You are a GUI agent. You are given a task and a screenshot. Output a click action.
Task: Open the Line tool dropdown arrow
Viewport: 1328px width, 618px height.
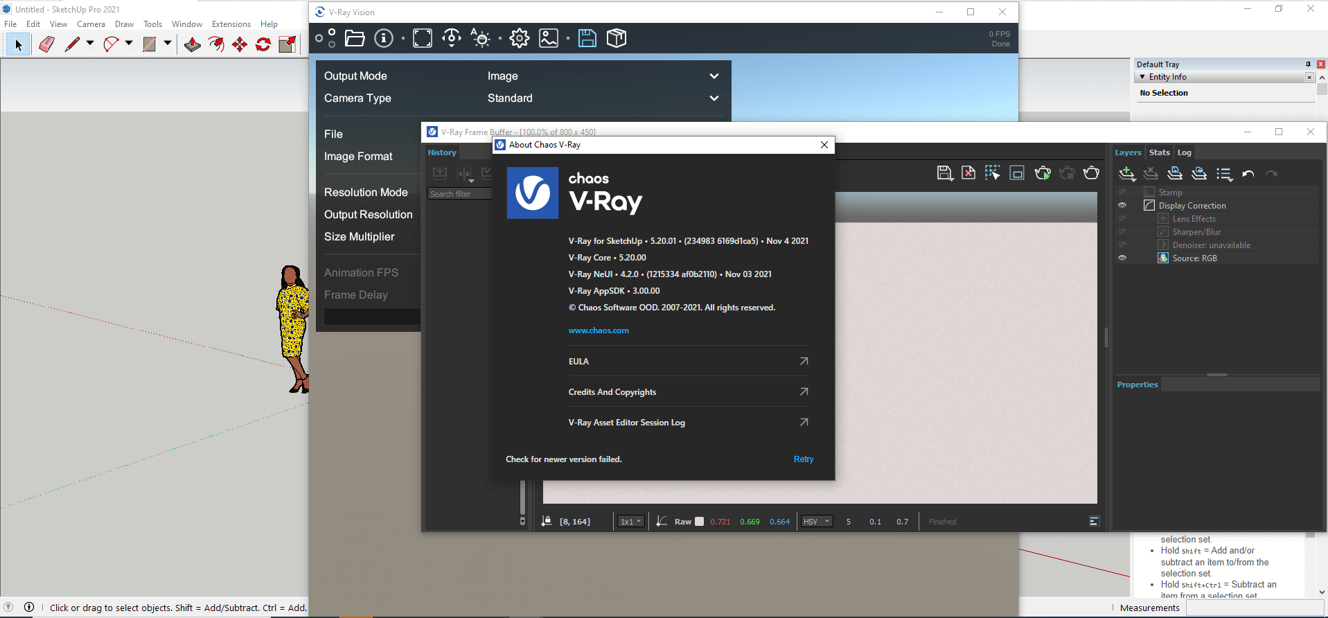90,43
